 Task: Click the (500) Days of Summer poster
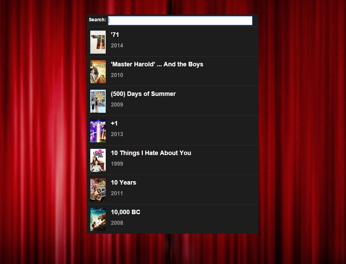[98, 101]
